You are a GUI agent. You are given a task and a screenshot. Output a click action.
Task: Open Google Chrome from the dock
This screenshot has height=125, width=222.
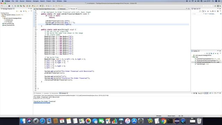point(163,121)
